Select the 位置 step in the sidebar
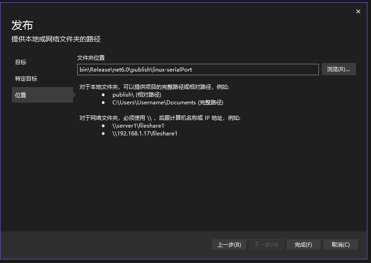Viewport: 371px width, 263px height. point(42,95)
